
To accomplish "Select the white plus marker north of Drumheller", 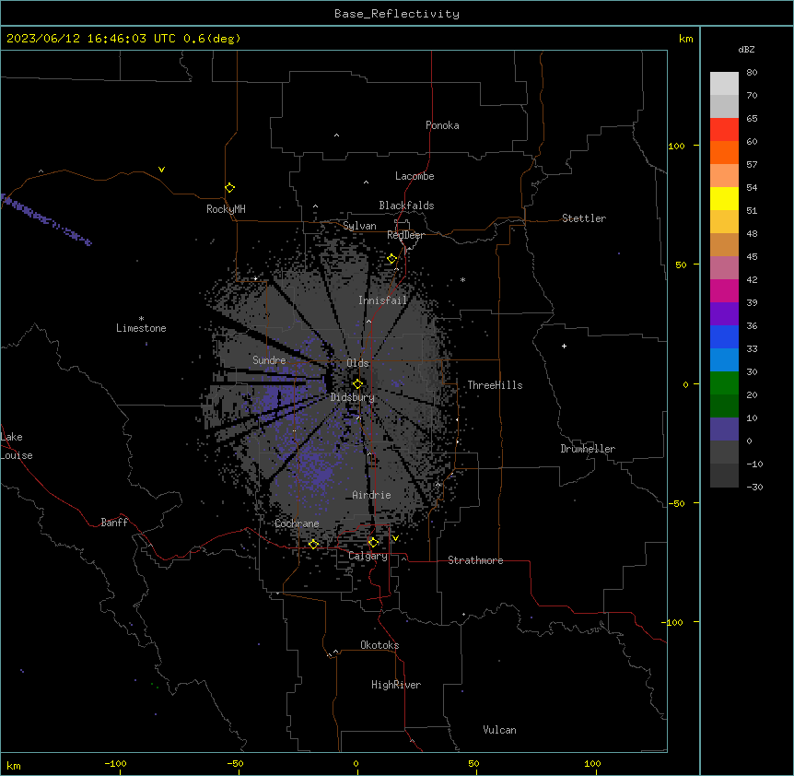I will coord(564,346).
